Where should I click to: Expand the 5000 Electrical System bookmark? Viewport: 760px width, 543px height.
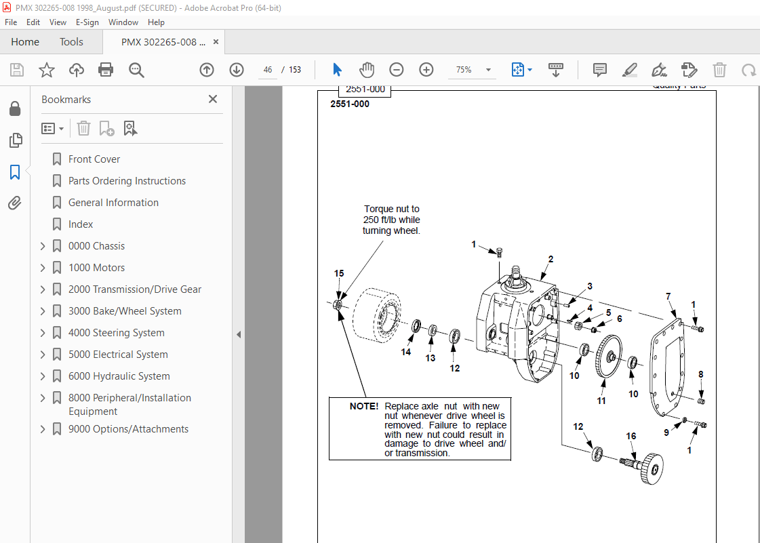(x=42, y=354)
